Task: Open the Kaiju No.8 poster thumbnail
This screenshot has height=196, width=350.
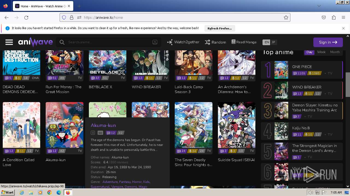Action: click(x=281, y=131)
